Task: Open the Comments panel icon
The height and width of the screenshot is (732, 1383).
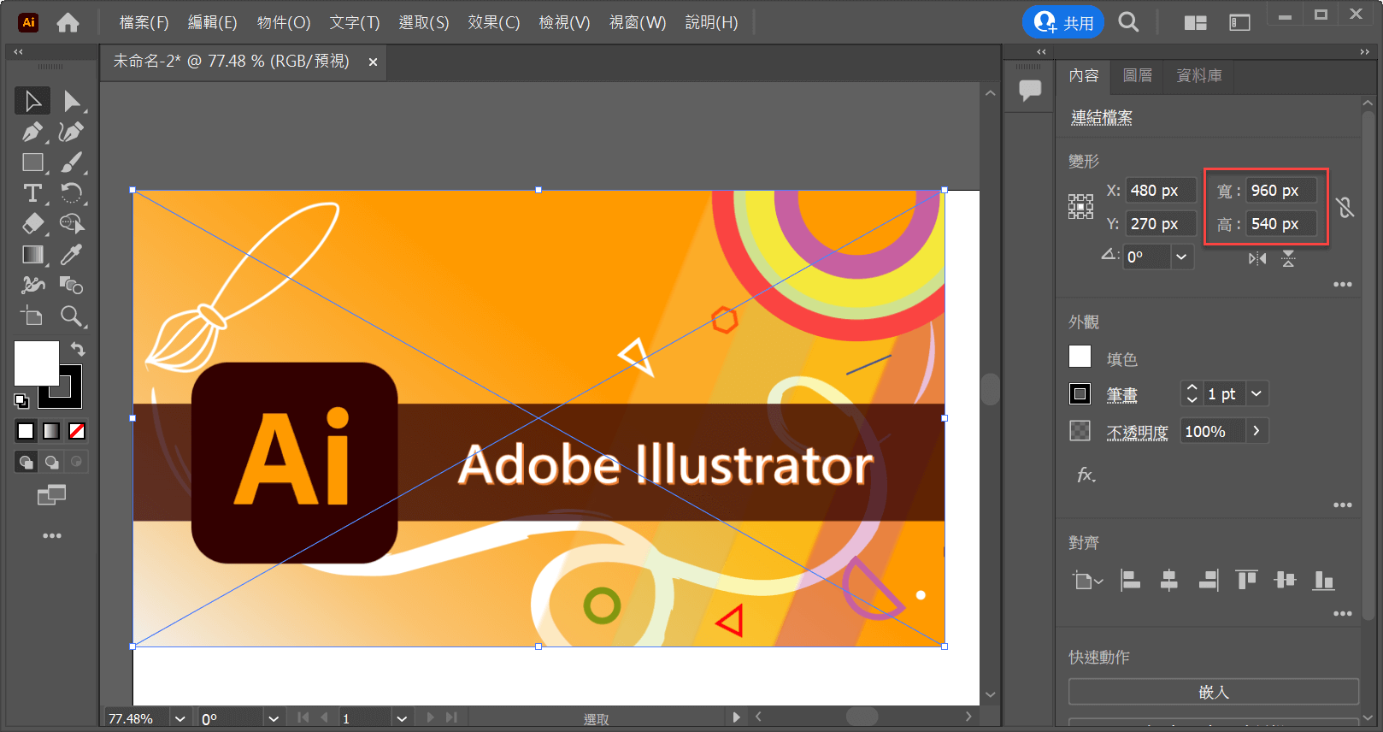Action: (1030, 89)
